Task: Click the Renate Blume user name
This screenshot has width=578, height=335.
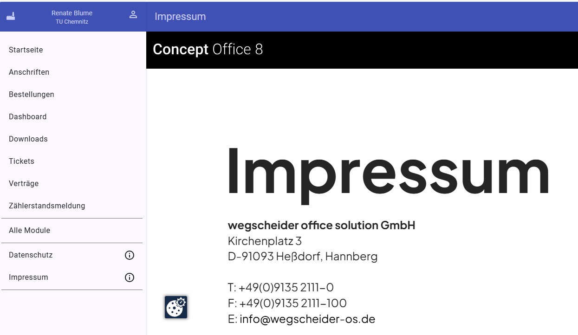Action: click(x=72, y=13)
